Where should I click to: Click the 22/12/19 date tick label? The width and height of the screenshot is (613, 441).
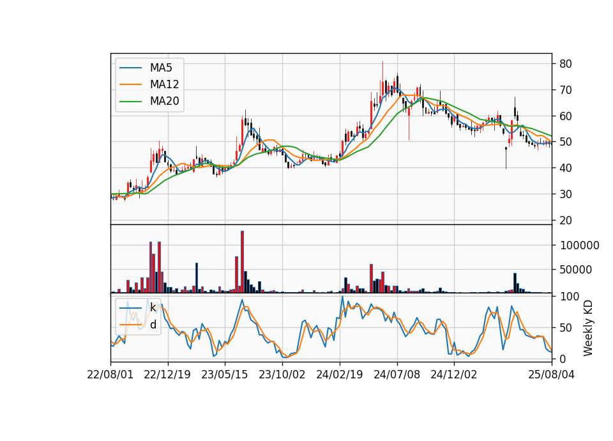[x=167, y=375]
